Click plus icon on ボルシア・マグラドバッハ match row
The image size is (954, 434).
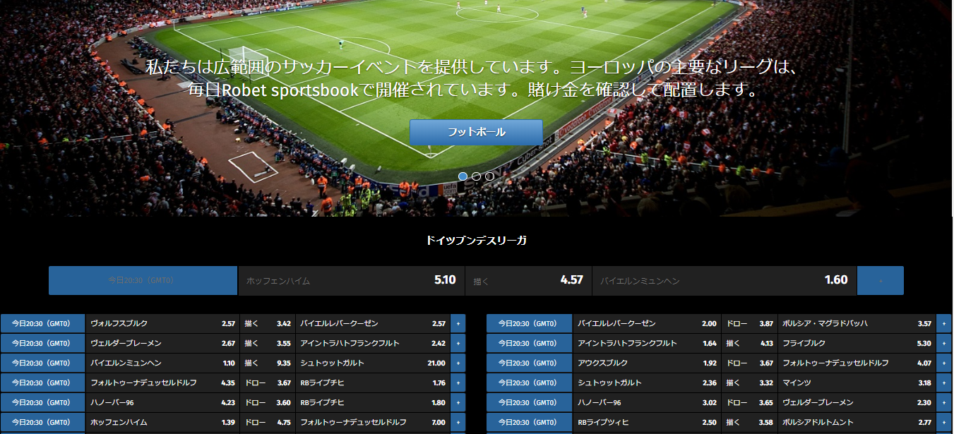click(x=944, y=323)
